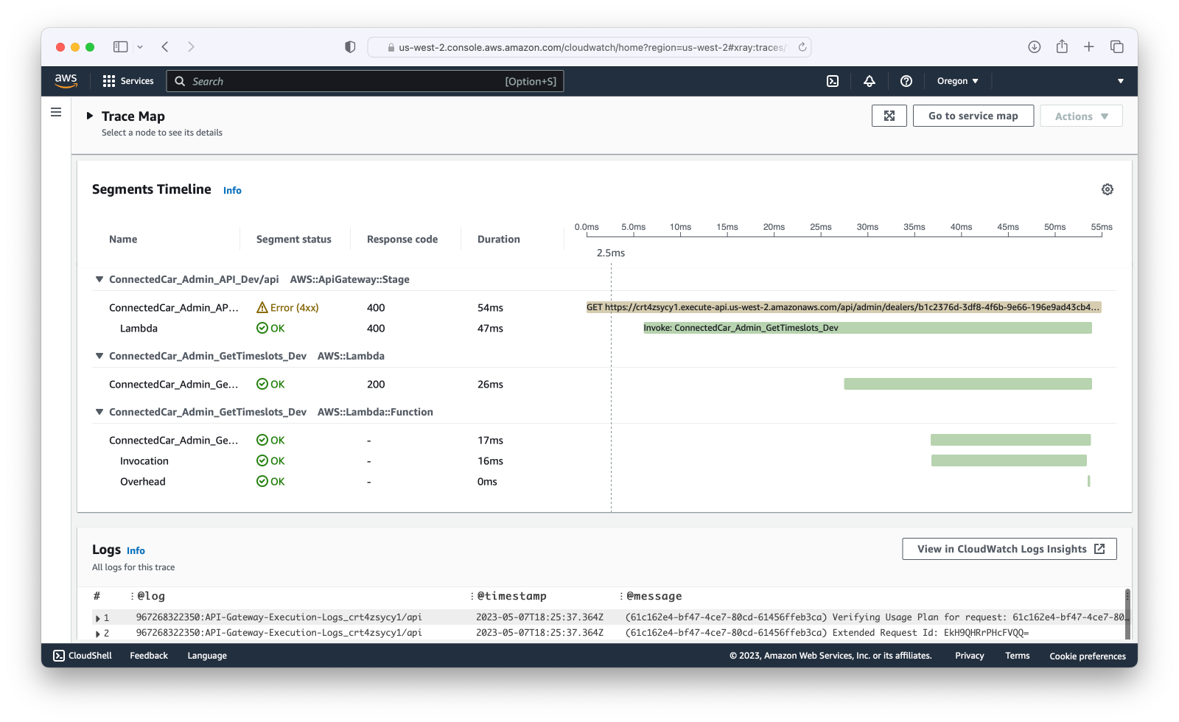Open Safari downloads icon

point(1035,47)
